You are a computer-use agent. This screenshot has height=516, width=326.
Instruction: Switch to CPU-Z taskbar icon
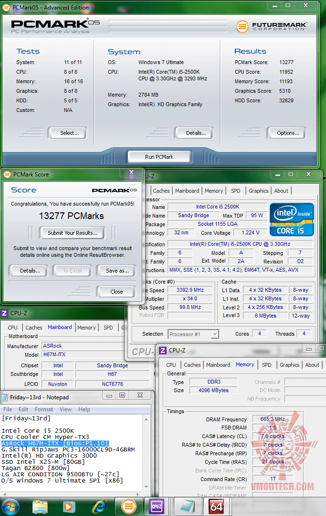click(x=157, y=507)
